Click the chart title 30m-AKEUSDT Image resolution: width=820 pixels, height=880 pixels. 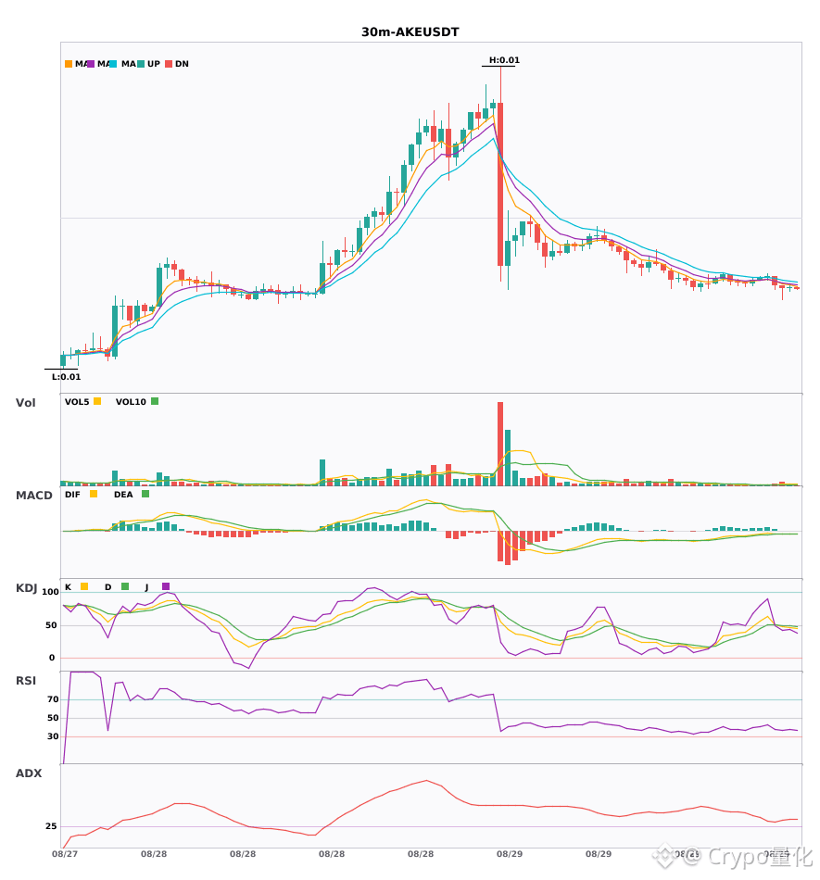click(410, 32)
